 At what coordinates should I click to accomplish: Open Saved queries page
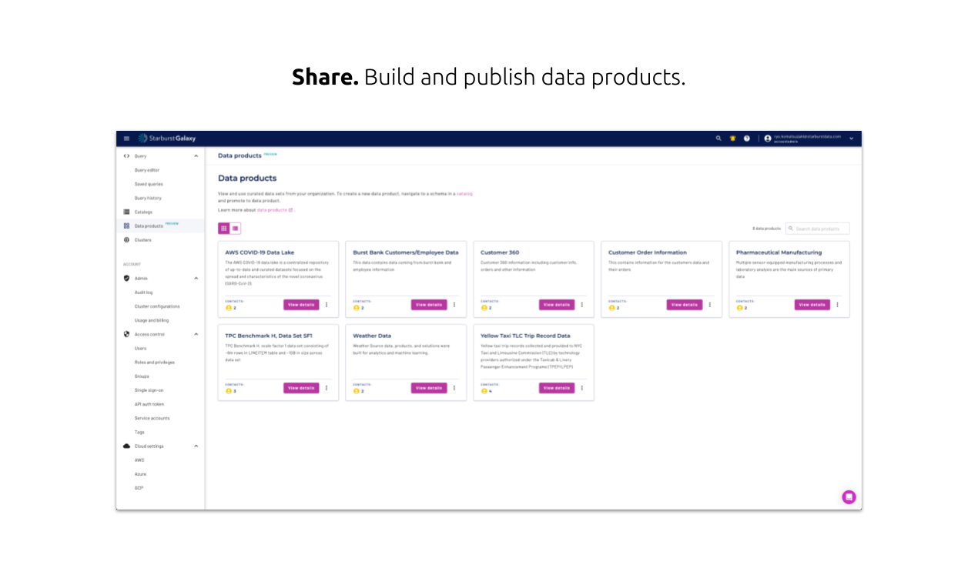(149, 184)
